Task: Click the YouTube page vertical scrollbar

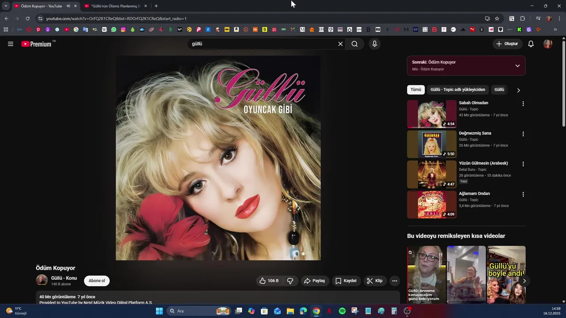Action: click(564, 84)
